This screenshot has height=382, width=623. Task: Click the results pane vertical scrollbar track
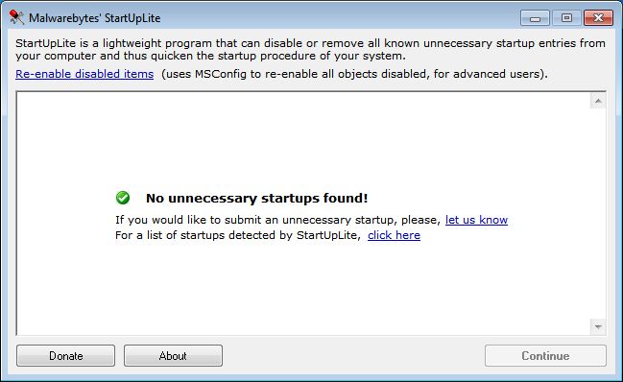(598, 214)
